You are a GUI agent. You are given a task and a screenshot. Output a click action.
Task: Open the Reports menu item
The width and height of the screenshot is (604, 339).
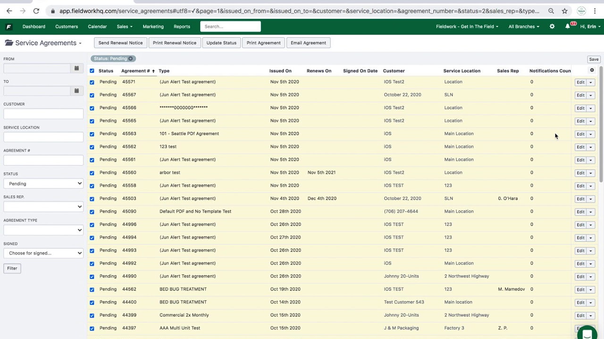pos(182,27)
